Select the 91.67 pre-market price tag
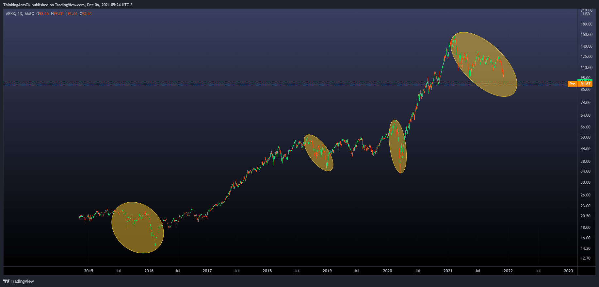 pyautogui.click(x=585, y=84)
